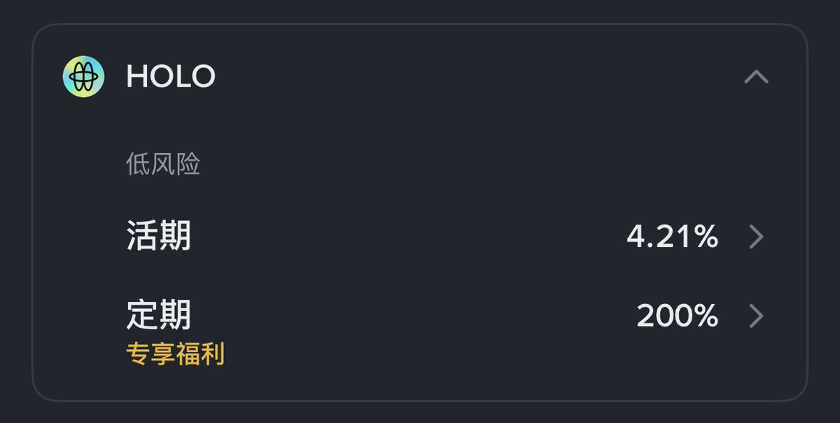Collapse the HOLO card with the up chevron

[756, 77]
